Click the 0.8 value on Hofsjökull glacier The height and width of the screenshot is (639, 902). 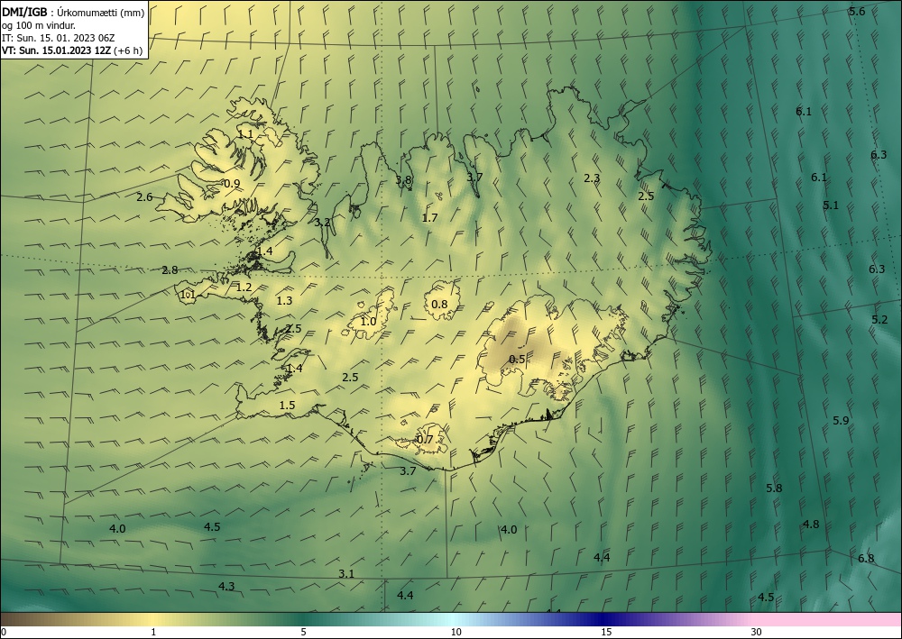(439, 304)
